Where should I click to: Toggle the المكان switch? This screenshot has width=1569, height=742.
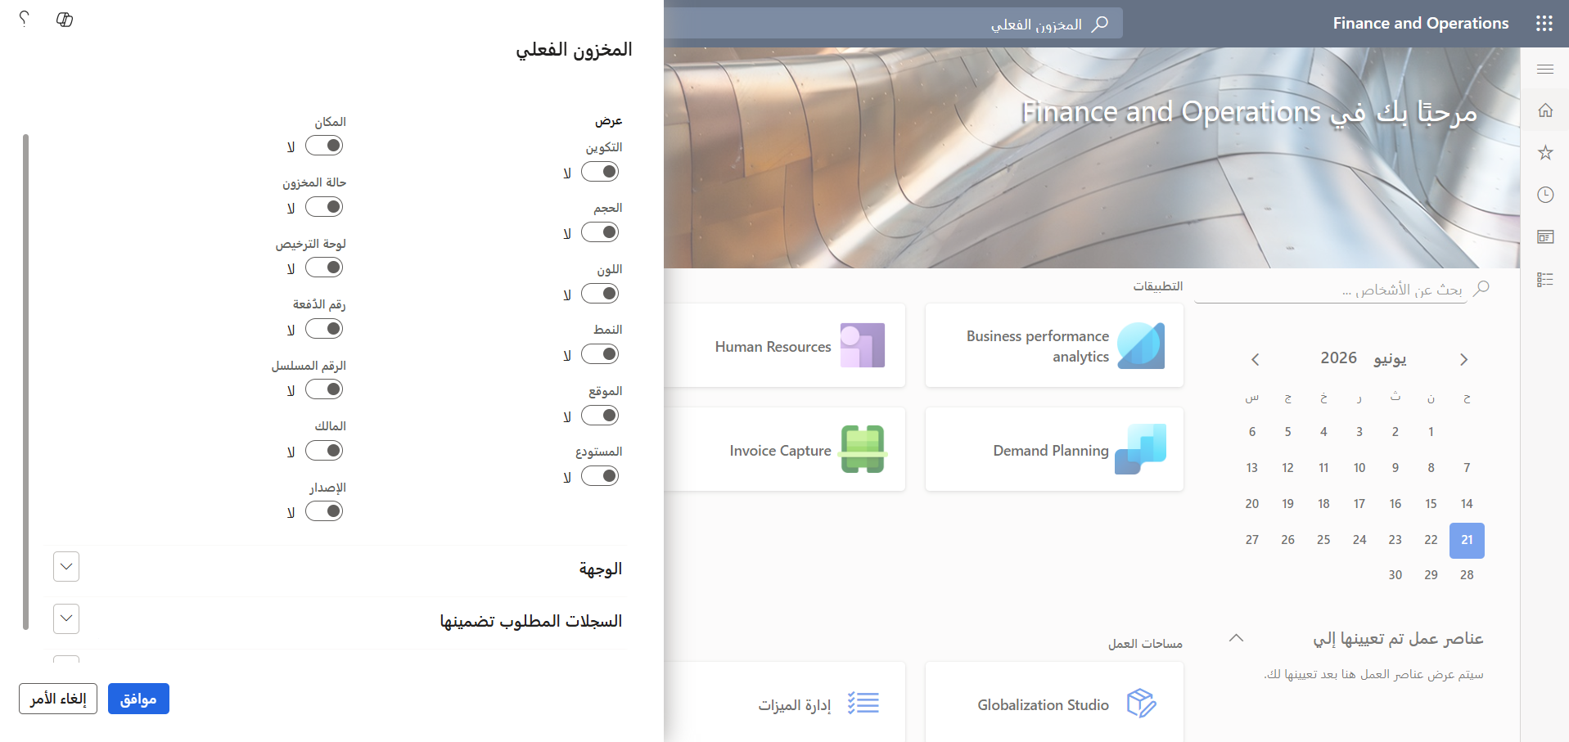pos(324,146)
